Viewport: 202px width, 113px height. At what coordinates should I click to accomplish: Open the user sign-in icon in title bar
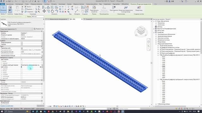(170, 1)
